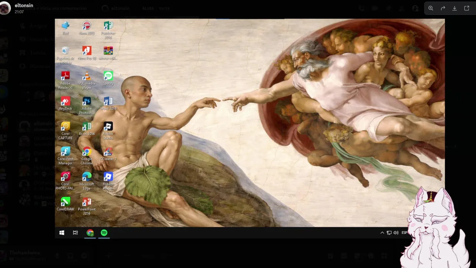476x268 pixels.
Task: Launch Corel CAPTURE shortcut
Action: point(65,131)
